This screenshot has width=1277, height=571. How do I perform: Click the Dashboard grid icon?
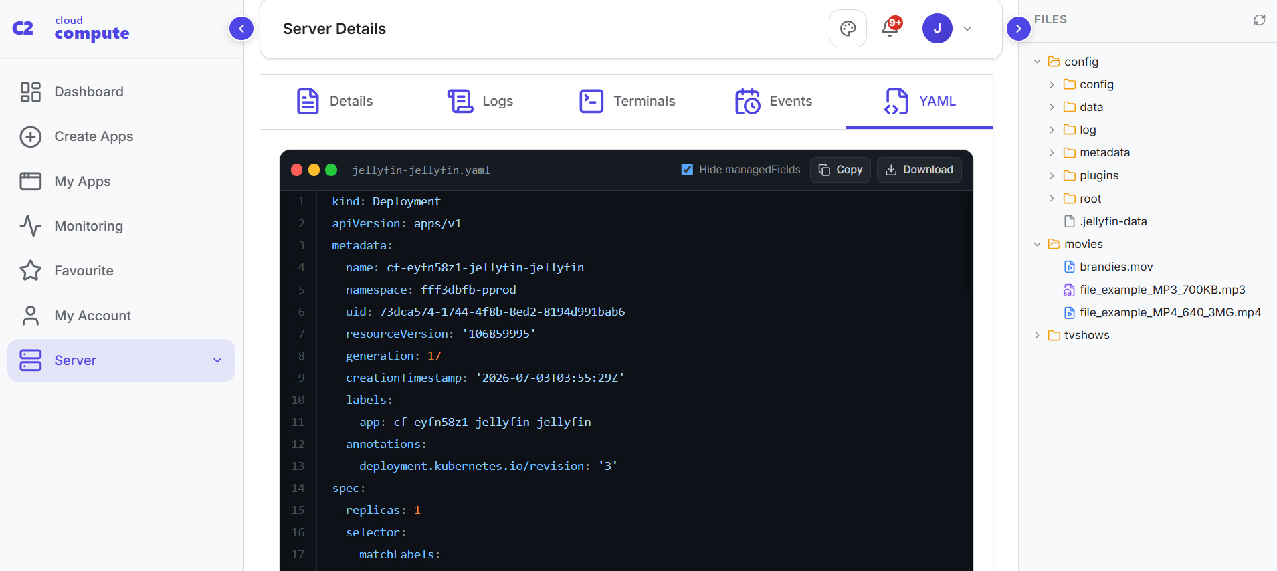click(31, 92)
